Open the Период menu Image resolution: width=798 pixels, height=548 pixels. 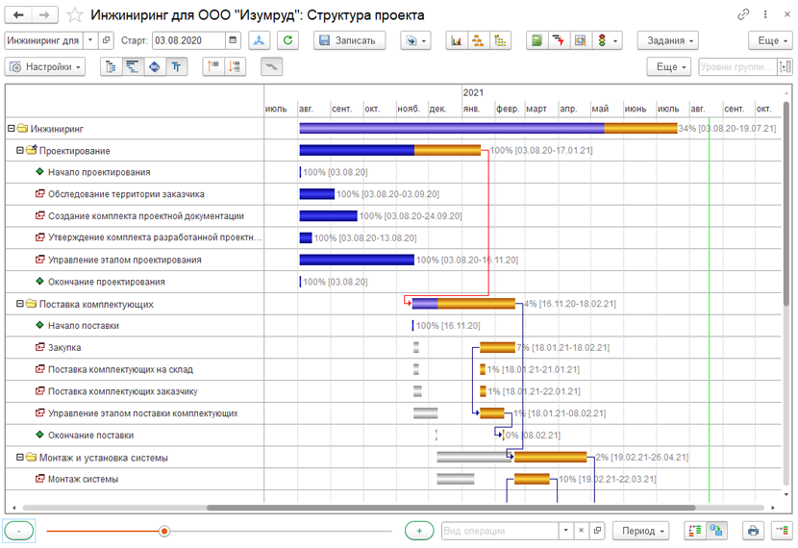[x=640, y=531]
